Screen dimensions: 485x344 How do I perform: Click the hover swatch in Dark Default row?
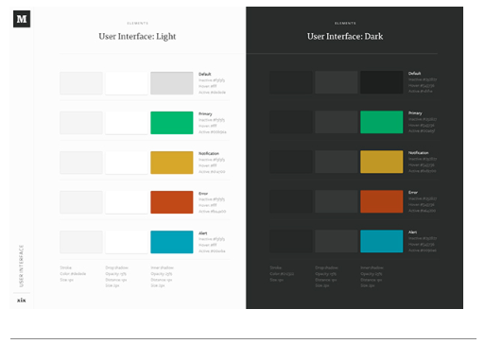(337, 82)
